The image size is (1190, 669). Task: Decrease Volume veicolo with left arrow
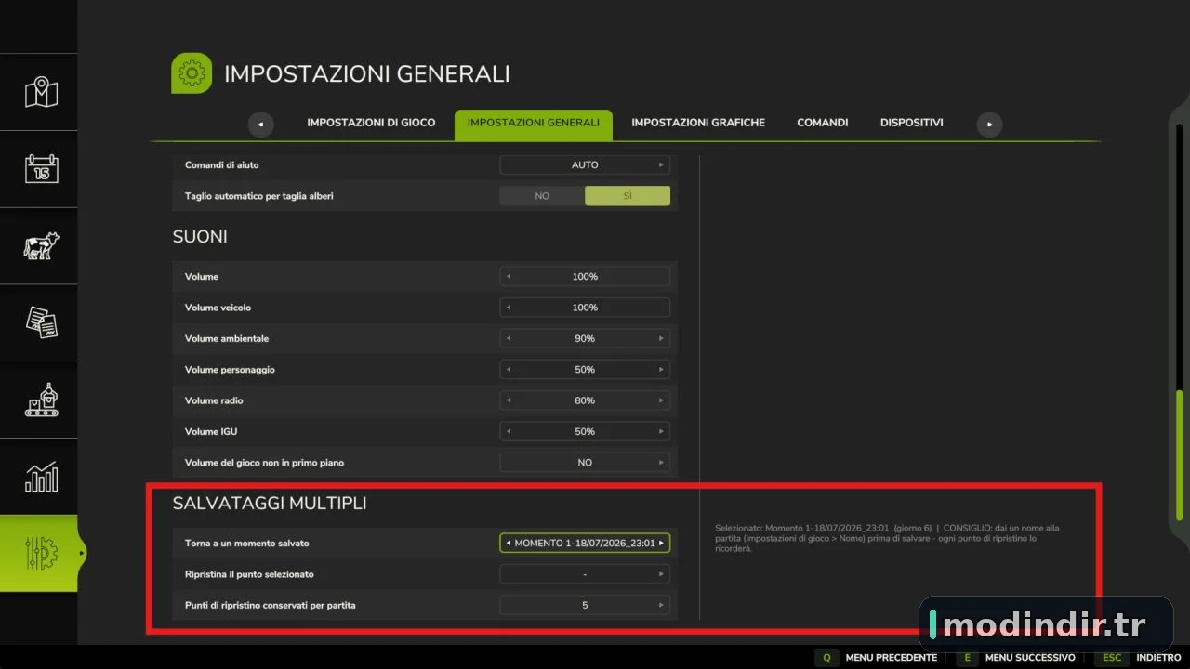point(509,308)
